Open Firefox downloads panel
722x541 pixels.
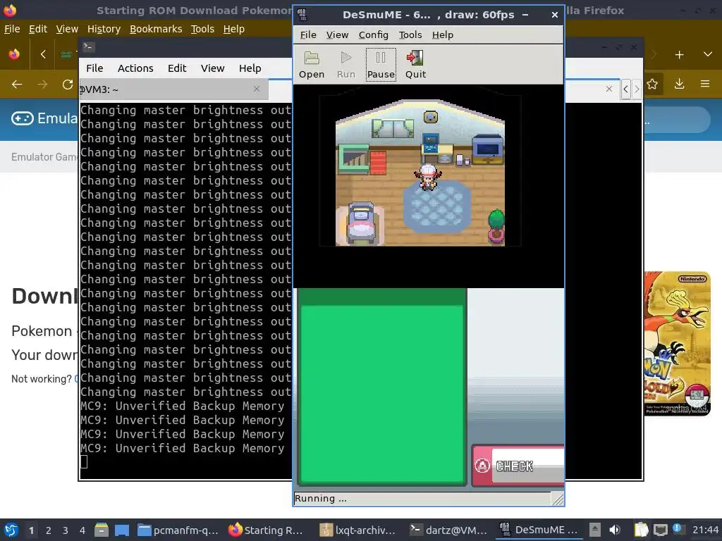click(x=679, y=85)
